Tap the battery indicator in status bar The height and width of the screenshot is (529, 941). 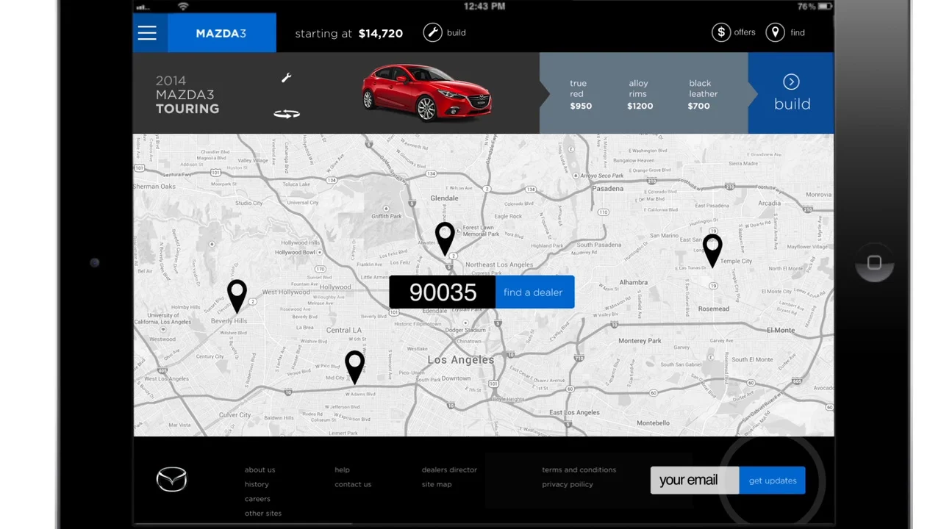pos(825,6)
